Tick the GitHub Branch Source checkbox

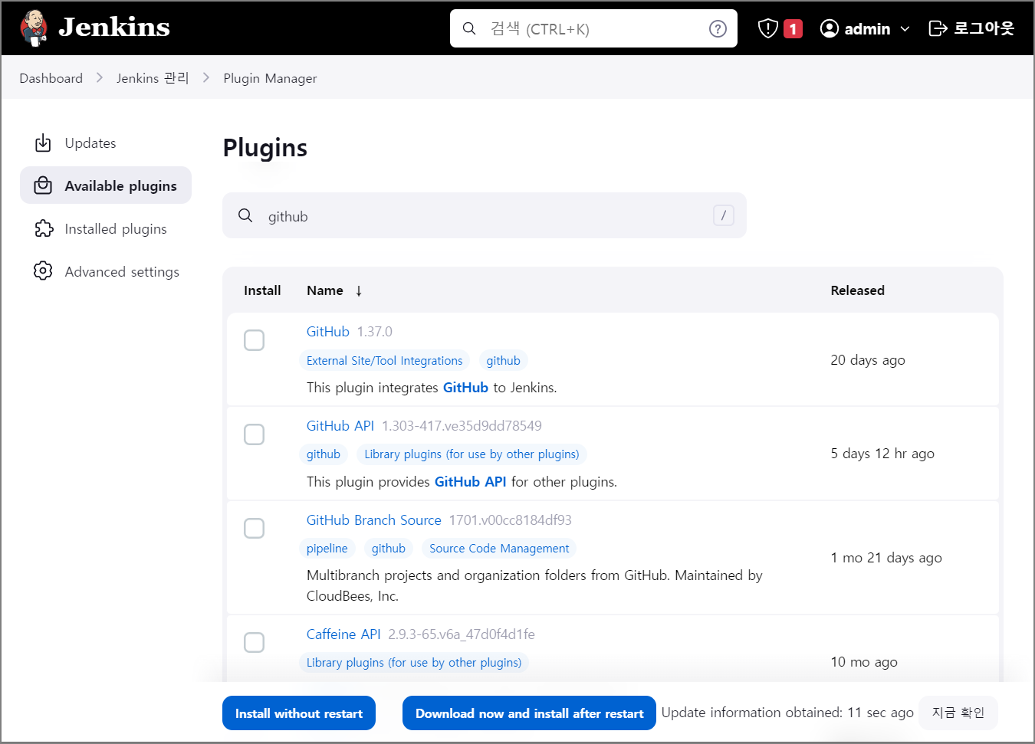[254, 529]
